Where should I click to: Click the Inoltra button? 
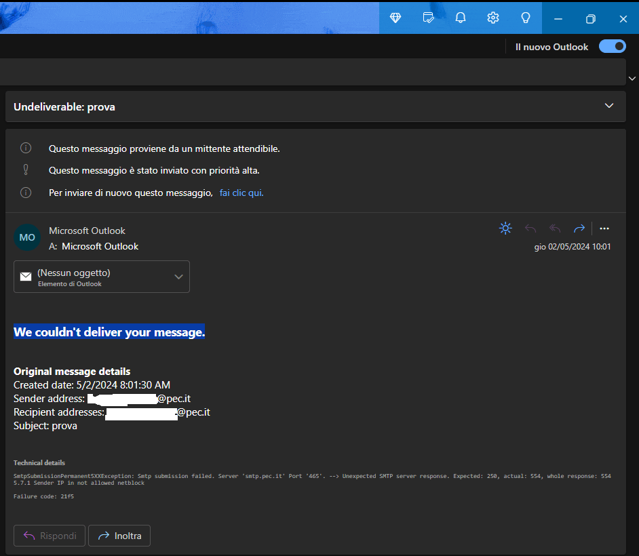119,536
